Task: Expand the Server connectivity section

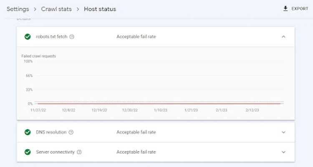Action: 283,152
